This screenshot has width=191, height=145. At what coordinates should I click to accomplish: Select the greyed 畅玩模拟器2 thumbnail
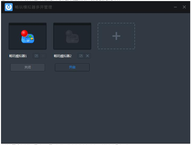[72, 36]
